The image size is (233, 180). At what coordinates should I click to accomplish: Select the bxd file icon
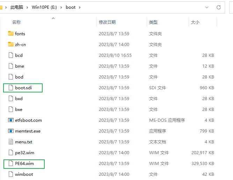[11, 98]
